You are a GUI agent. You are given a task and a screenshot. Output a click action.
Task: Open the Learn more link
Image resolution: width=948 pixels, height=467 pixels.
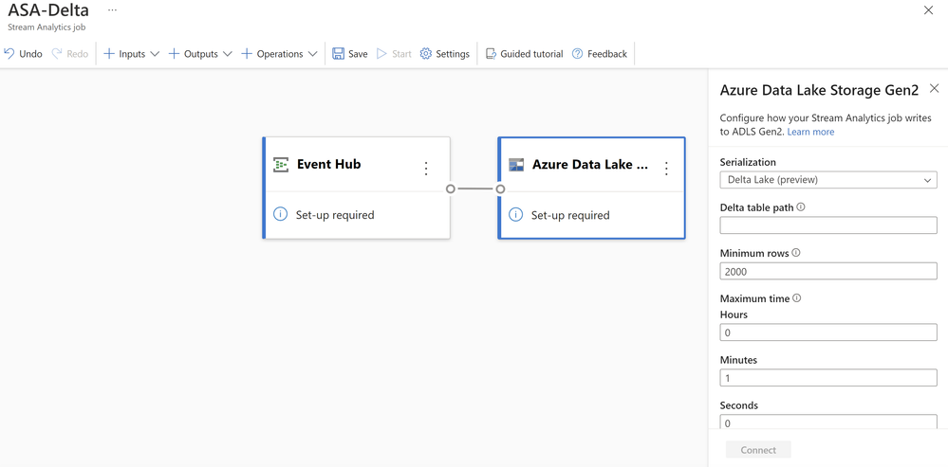[x=810, y=132]
